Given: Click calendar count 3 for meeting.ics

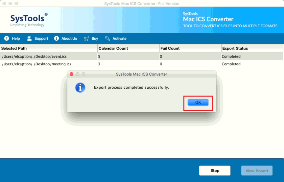Looking at the screenshot, I should pos(99,64).
